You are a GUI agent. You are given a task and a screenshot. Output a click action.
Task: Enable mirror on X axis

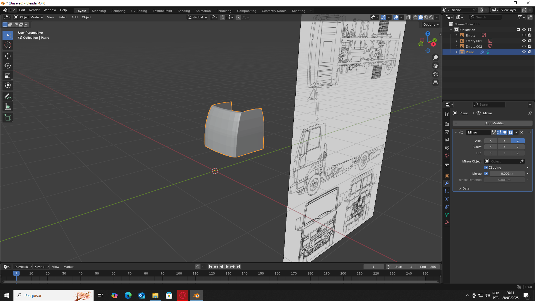[x=490, y=141]
